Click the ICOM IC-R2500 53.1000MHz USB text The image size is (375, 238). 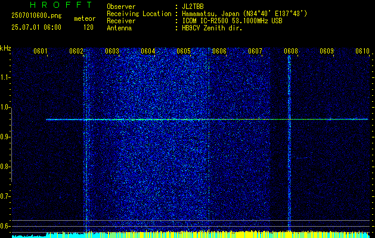[x=232, y=21]
